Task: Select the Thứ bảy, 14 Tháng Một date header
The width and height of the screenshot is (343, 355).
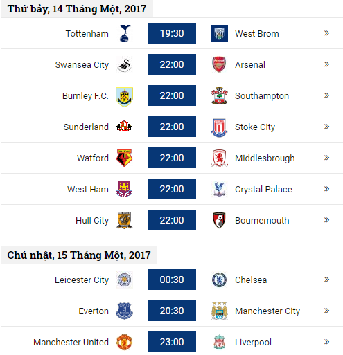Action: click(x=77, y=9)
